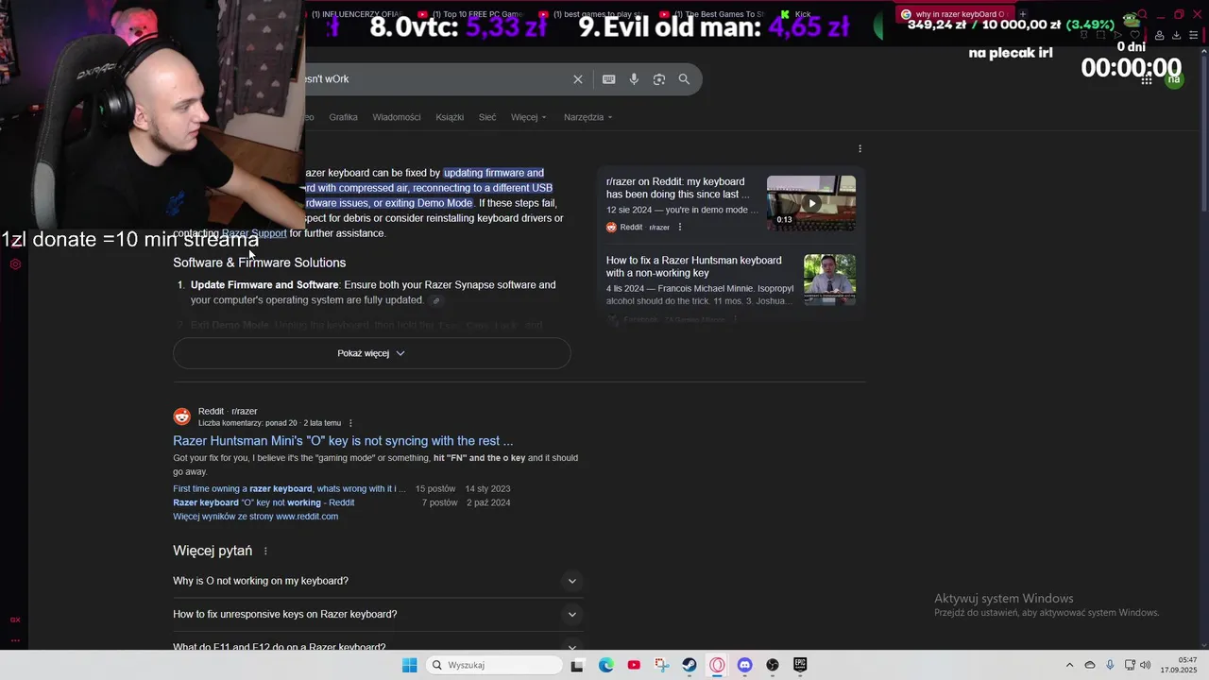The image size is (1209, 680).
Task: Switch to Opera GX on taskbar
Action: pyautogui.click(x=717, y=665)
